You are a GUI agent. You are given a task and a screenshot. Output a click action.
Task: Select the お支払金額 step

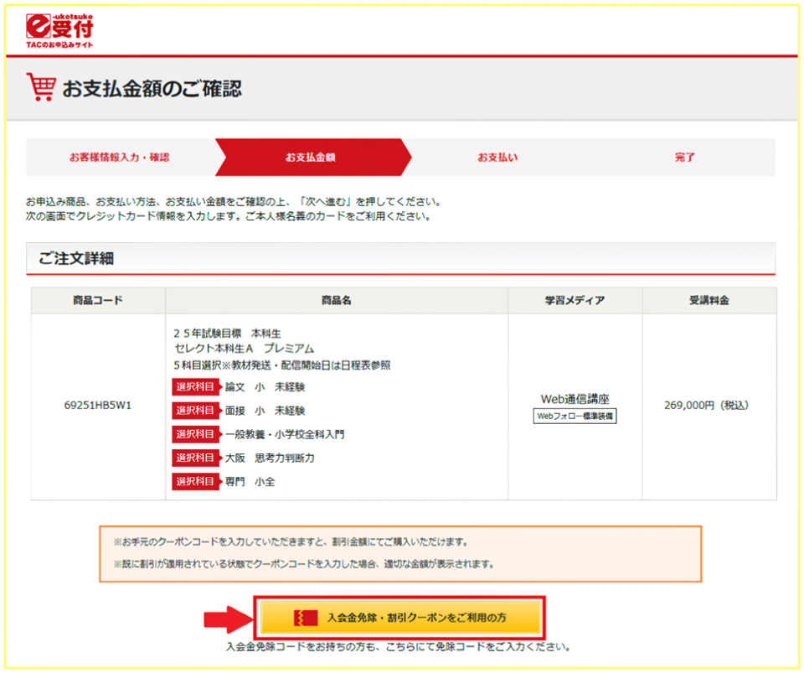click(x=311, y=158)
